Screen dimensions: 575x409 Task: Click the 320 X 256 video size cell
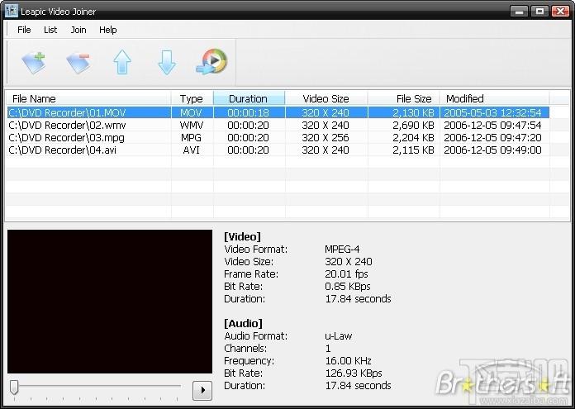pos(326,137)
